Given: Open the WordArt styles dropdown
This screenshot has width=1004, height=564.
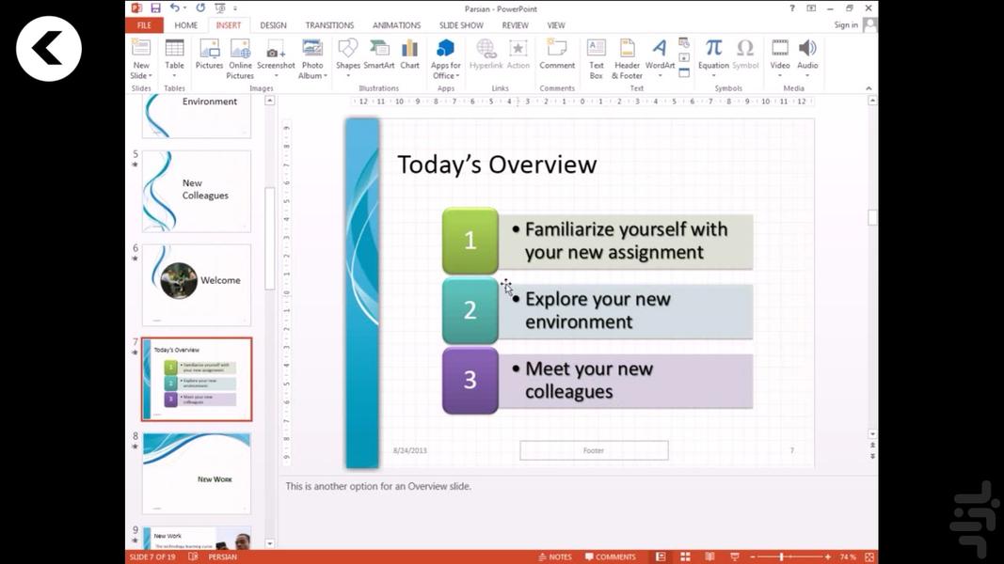Looking at the screenshot, I should point(660,75).
